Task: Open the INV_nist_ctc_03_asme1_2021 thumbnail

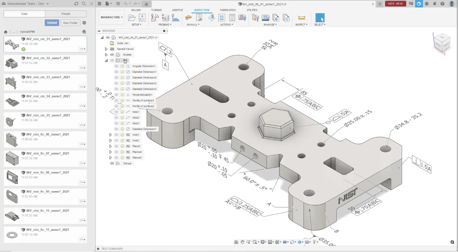Action: pyautogui.click(x=11, y=82)
